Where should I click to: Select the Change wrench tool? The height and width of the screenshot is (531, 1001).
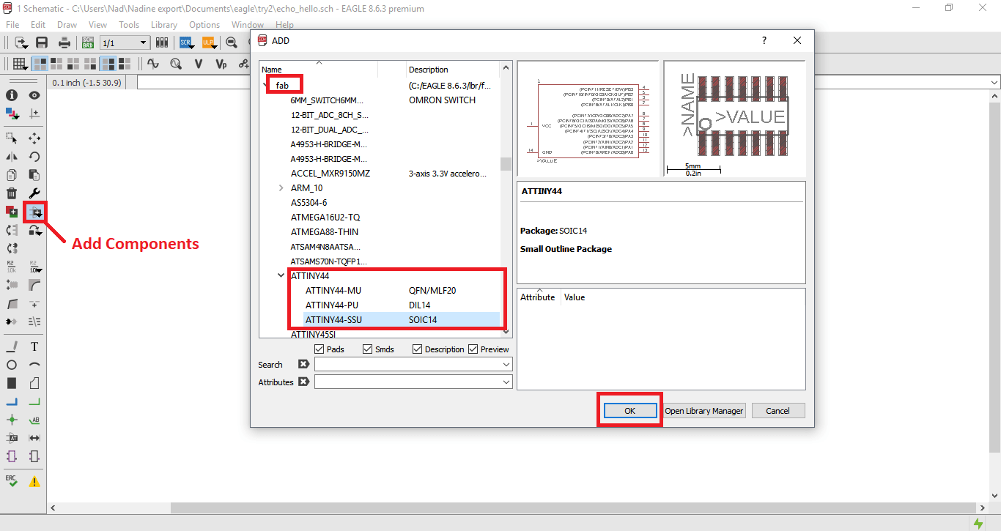click(x=34, y=193)
